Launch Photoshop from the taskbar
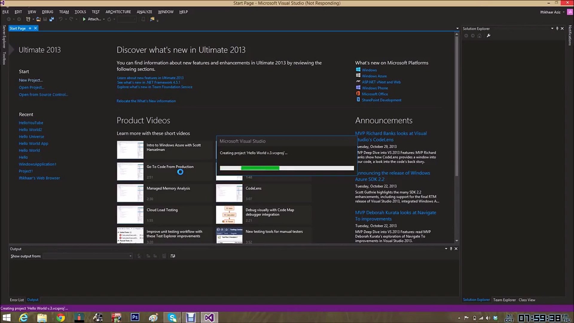The image size is (574, 323). click(x=135, y=317)
